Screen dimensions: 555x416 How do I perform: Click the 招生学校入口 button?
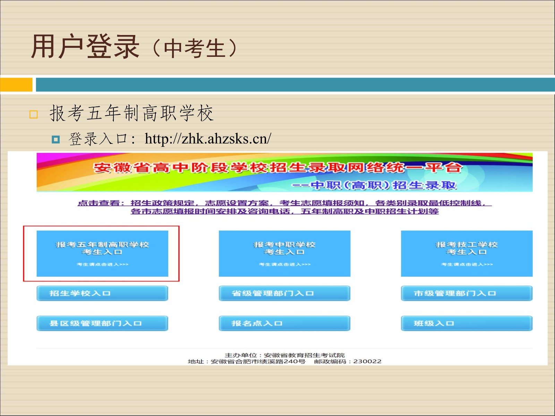tap(102, 293)
